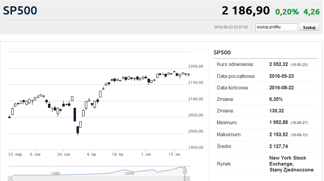Click the 2000 label in the navigator overview
Screen dimensions: 324x181
129,173
